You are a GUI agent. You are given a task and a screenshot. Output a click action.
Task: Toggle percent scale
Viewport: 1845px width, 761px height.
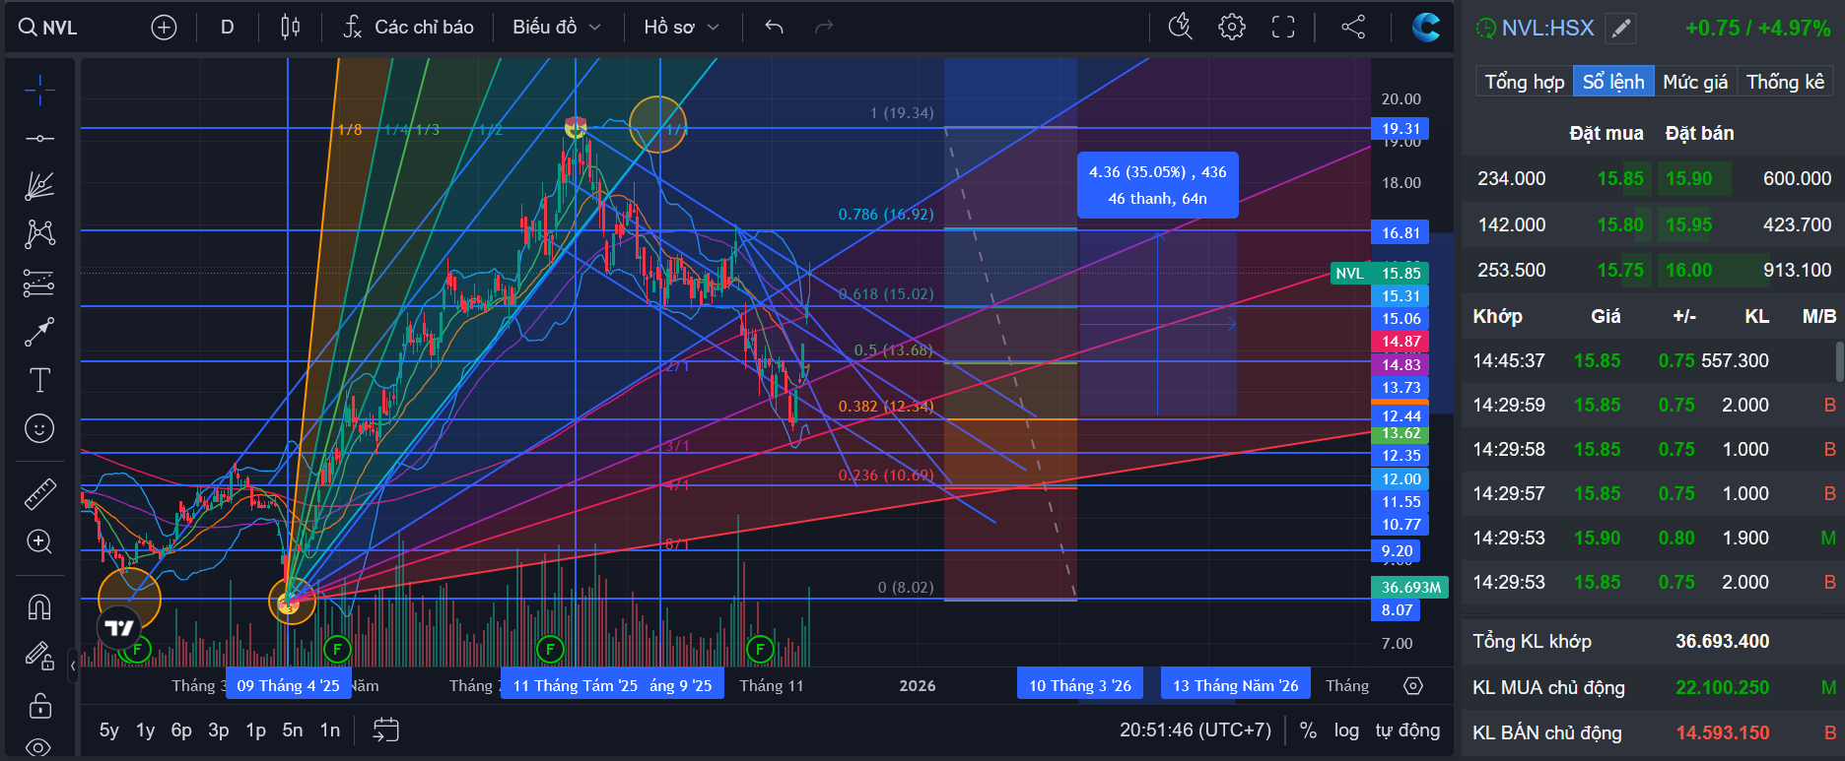click(1308, 730)
